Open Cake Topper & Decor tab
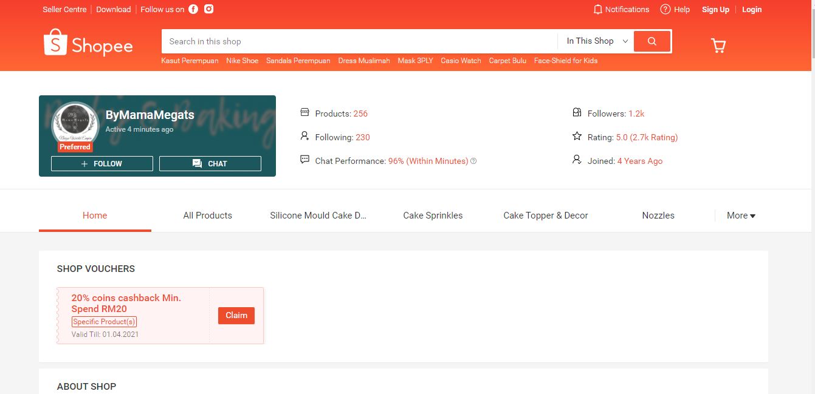The width and height of the screenshot is (815, 394). 546,216
